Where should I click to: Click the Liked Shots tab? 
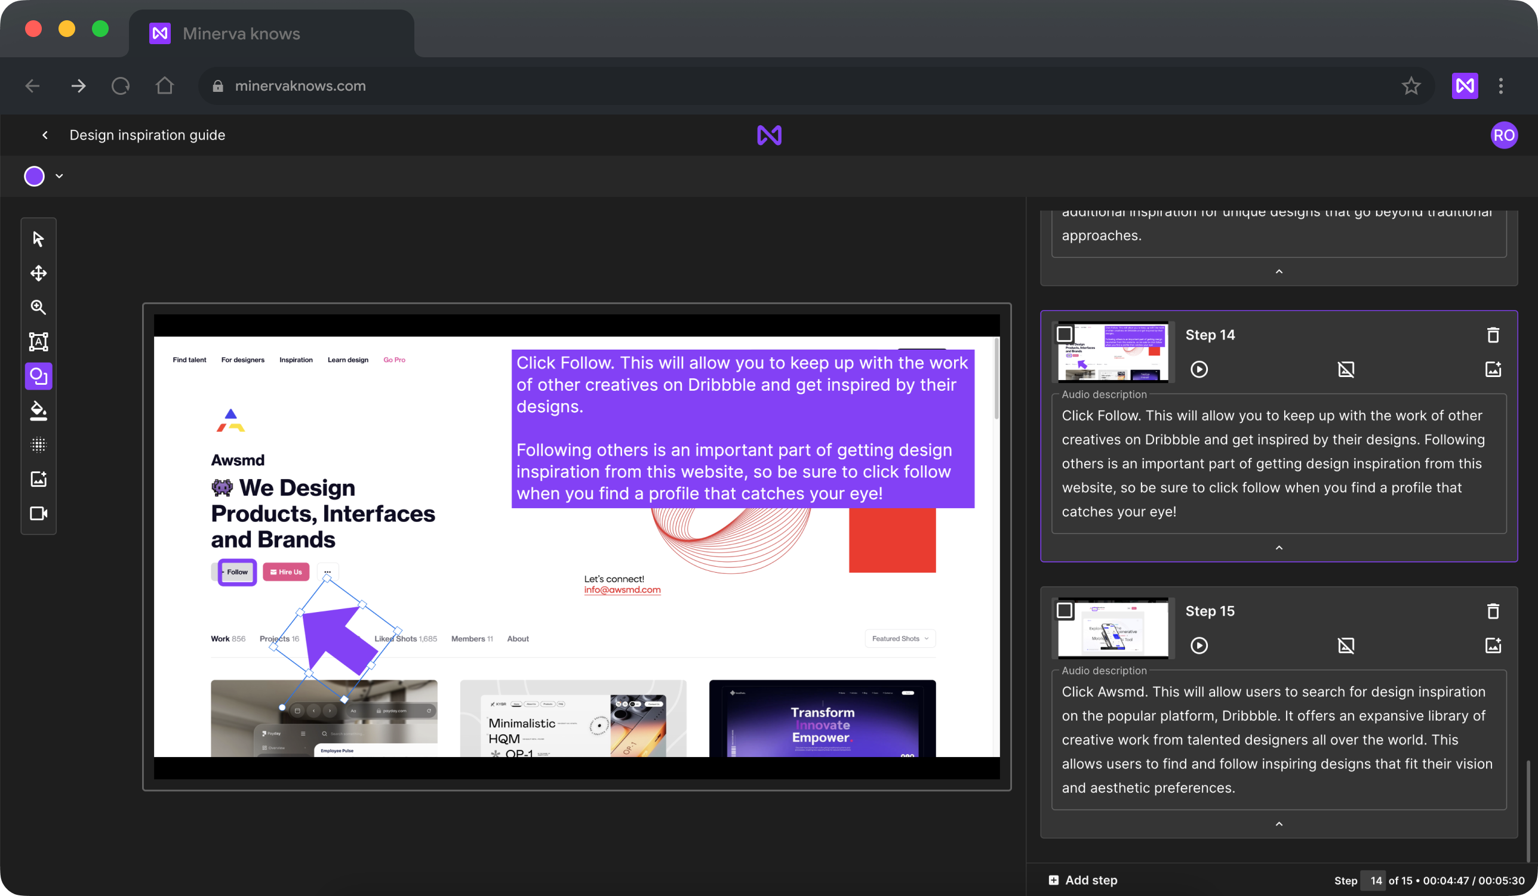[406, 639]
